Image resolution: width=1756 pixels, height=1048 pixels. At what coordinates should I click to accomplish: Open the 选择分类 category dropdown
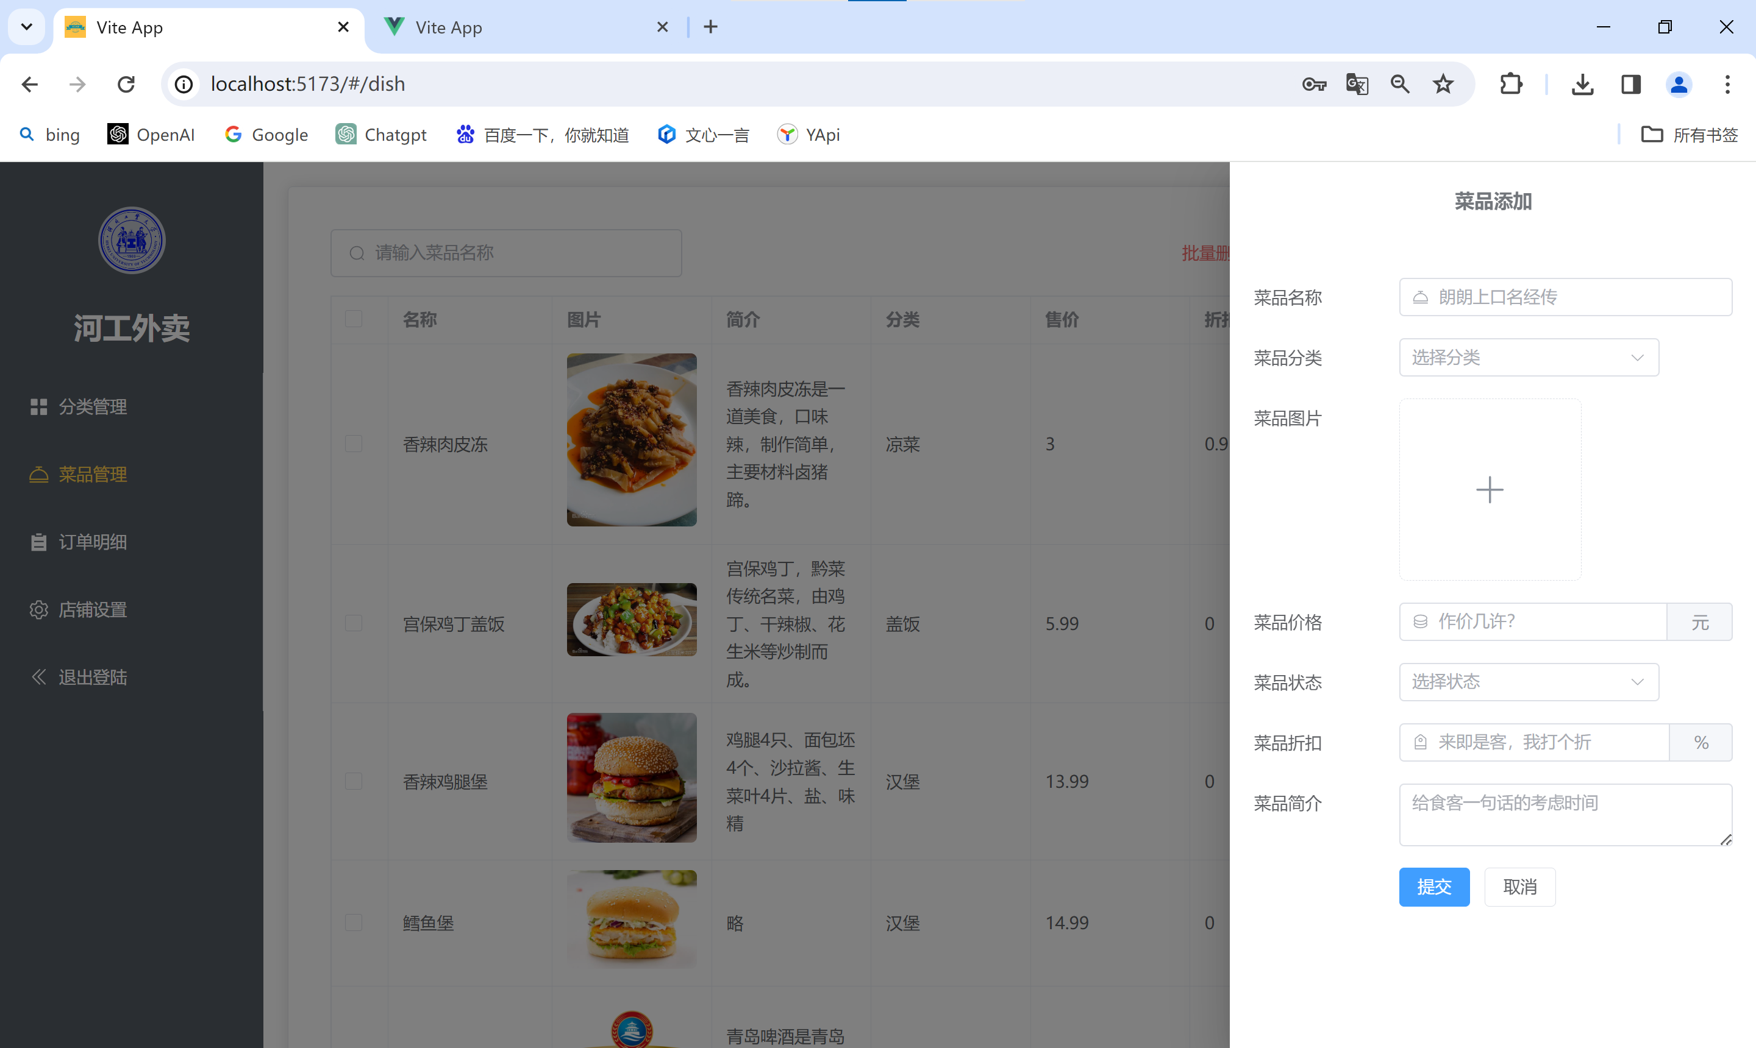(1529, 357)
